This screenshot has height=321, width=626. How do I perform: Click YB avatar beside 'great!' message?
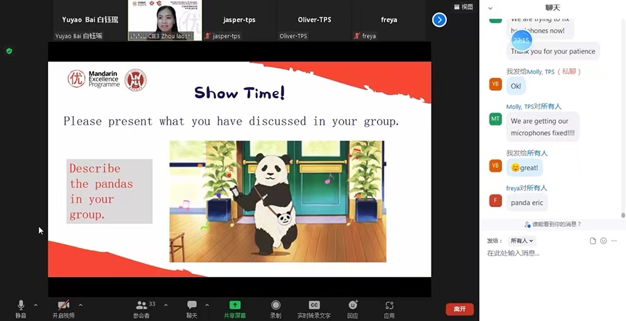coord(495,166)
